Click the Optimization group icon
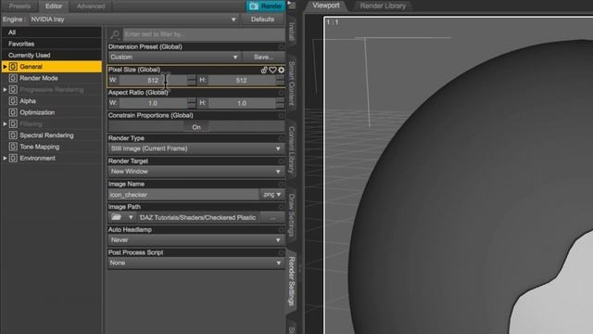 click(x=13, y=112)
